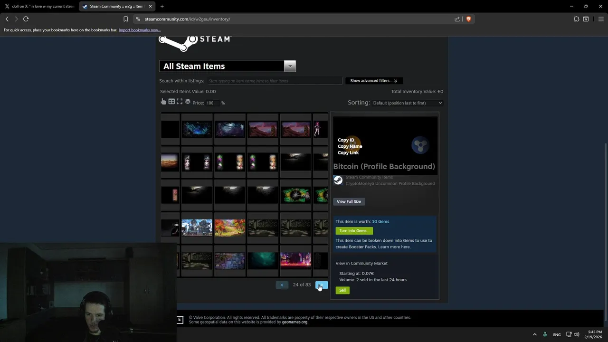Select the teal underwater background thumbnail
Screen dimensions: 608x342
tap(263, 260)
